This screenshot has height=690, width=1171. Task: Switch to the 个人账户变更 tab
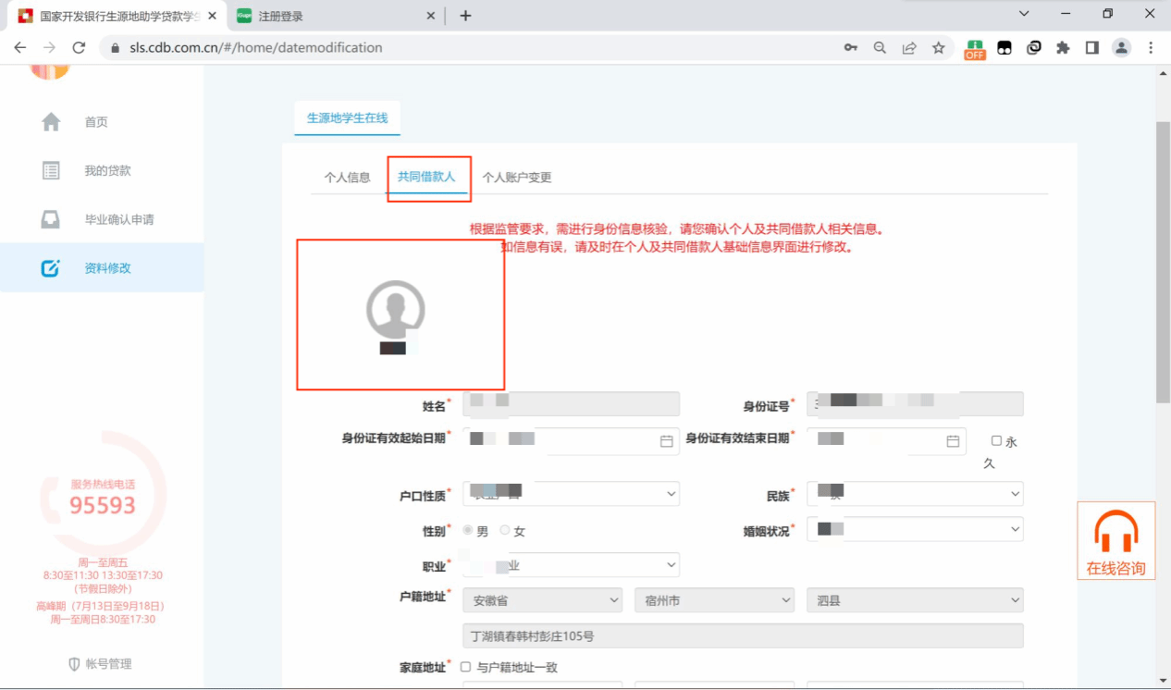pos(517,178)
